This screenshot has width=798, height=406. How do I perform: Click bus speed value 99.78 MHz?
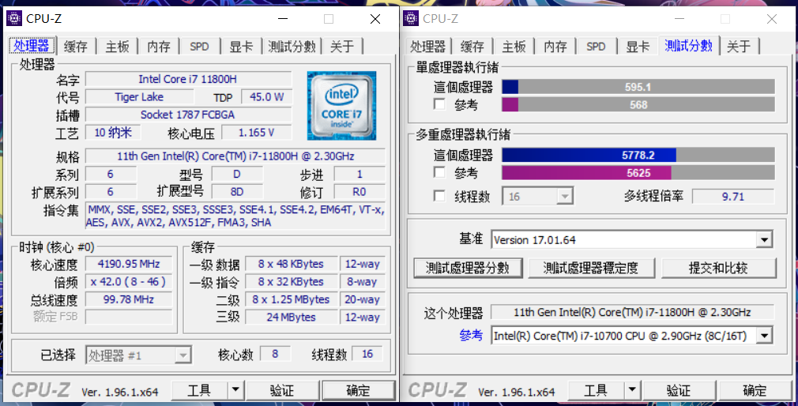pos(129,299)
